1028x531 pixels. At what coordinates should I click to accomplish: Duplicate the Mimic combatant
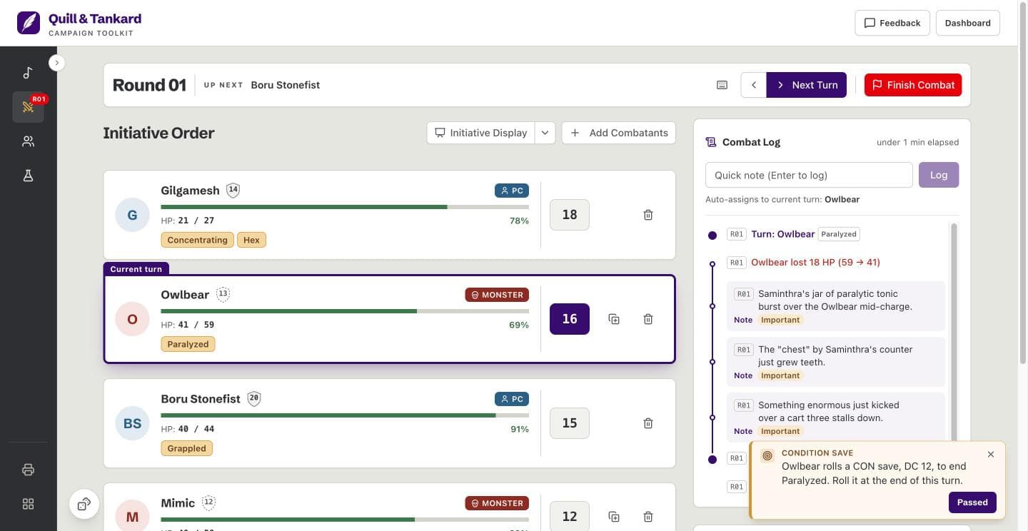pyautogui.click(x=614, y=516)
